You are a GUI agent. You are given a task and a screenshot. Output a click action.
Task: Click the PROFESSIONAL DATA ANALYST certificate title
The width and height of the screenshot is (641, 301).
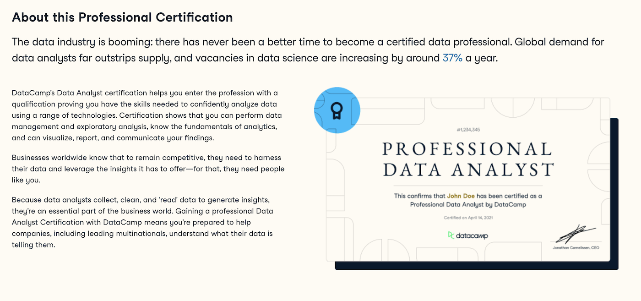coord(468,159)
